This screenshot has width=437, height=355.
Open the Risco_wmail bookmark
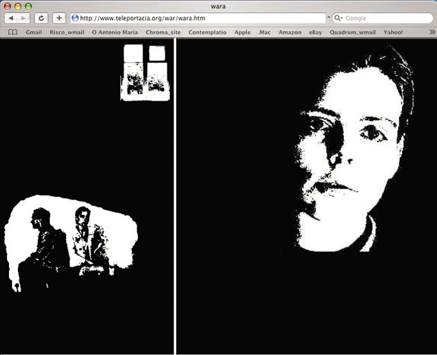[66, 32]
